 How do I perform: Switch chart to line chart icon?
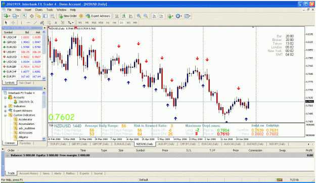click(x=131, y=16)
